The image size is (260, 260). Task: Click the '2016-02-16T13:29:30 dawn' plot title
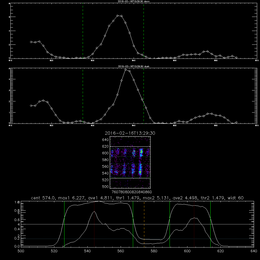134,1
